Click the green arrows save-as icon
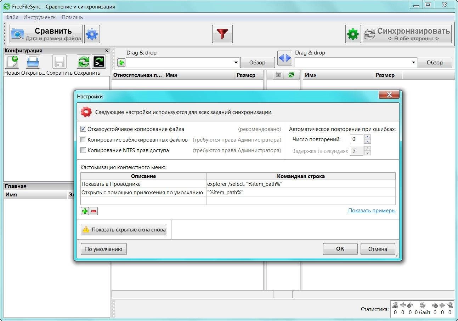Viewport: 458px width, 321px height. pyautogui.click(x=84, y=62)
